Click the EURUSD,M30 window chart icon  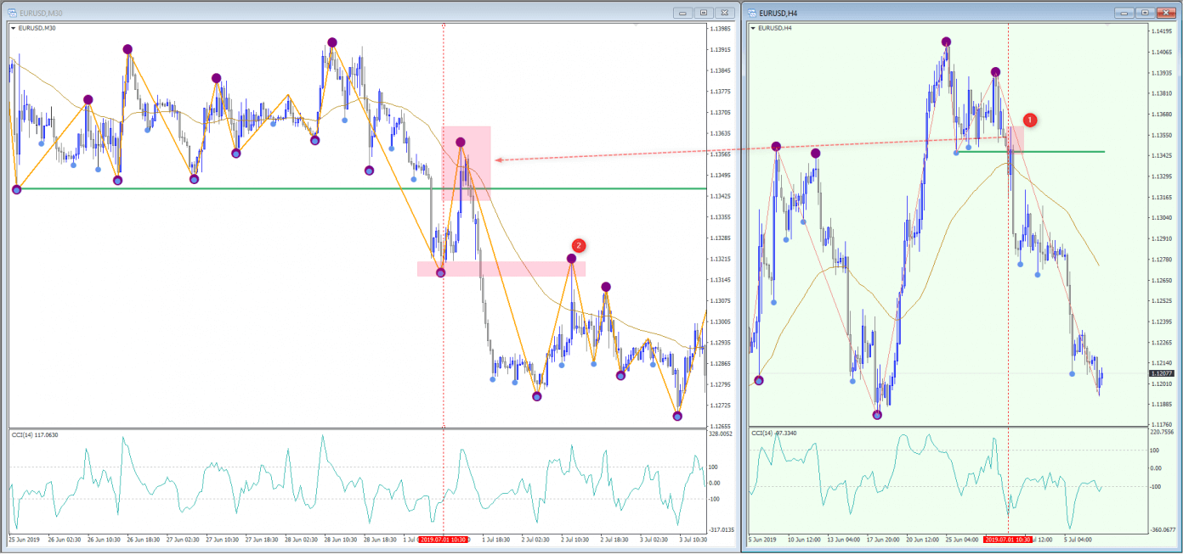pyautogui.click(x=12, y=13)
